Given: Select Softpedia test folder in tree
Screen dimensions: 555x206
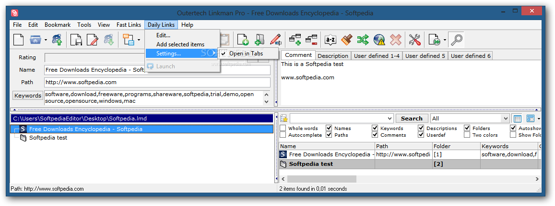Looking at the screenshot, I should tap(48, 138).
